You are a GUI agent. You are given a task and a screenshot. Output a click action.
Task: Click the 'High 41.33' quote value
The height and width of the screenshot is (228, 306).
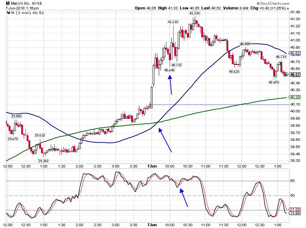pyautogui.click(x=168, y=8)
